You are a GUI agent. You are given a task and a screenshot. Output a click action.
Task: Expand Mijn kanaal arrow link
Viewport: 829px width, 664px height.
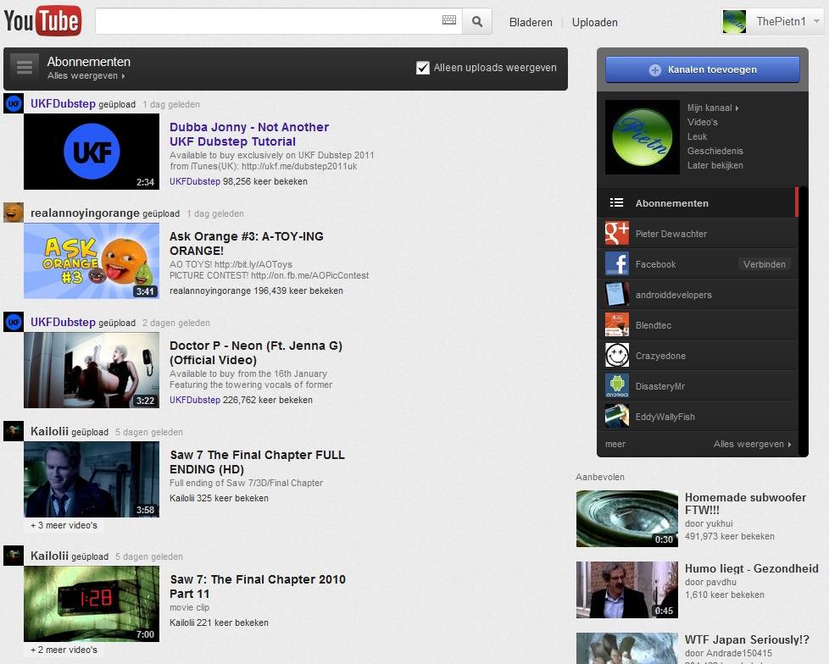712,108
